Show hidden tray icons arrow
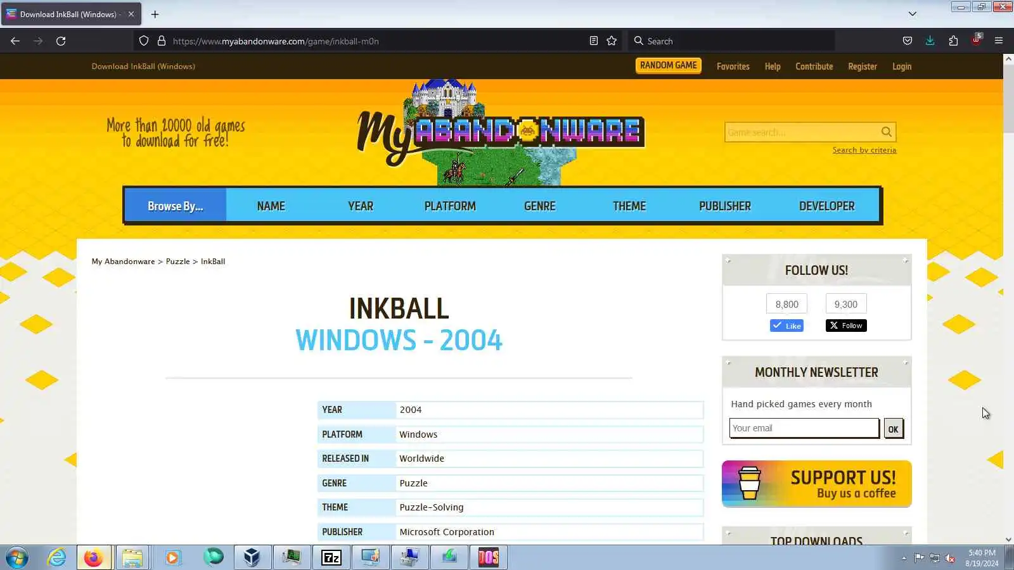The height and width of the screenshot is (570, 1014). [904, 558]
